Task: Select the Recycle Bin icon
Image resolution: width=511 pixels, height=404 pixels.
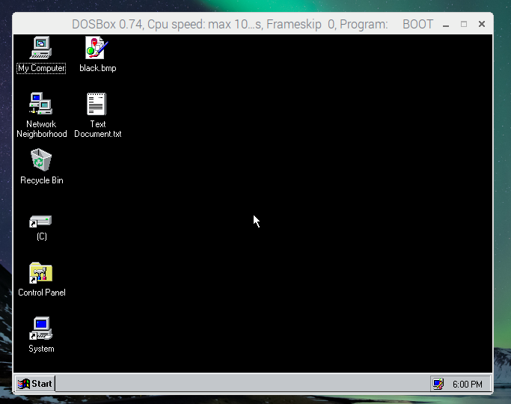Action: pos(41,159)
